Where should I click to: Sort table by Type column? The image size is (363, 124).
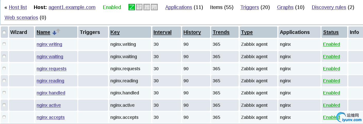click(x=247, y=32)
